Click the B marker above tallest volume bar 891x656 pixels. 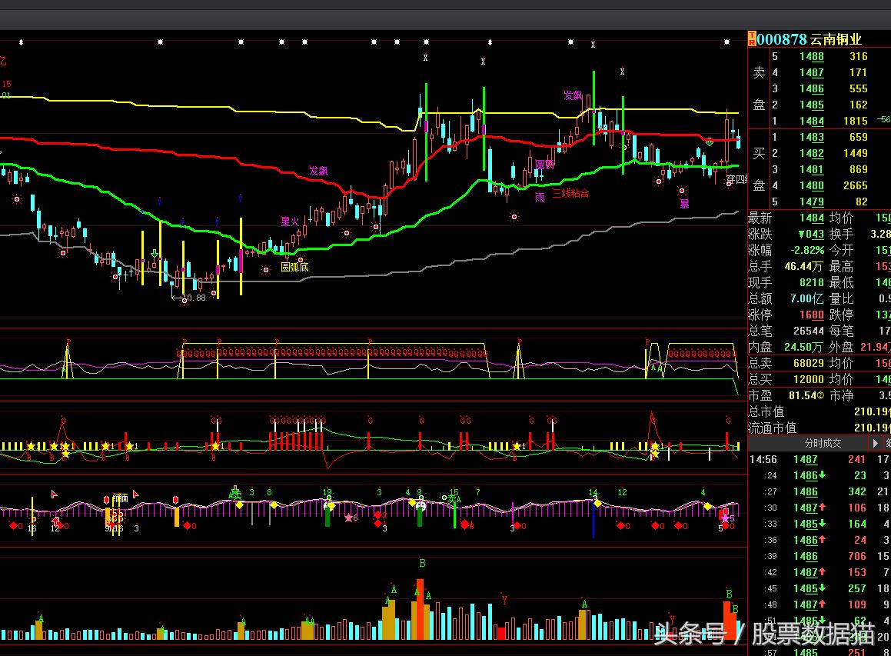pyautogui.click(x=422, y=564)
